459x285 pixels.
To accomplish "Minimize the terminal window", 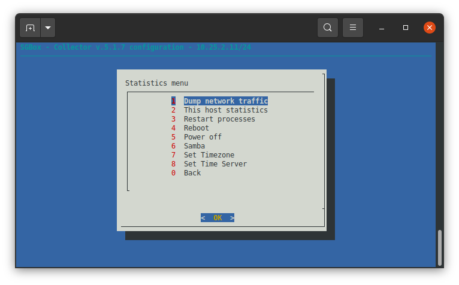I will 382,28.
